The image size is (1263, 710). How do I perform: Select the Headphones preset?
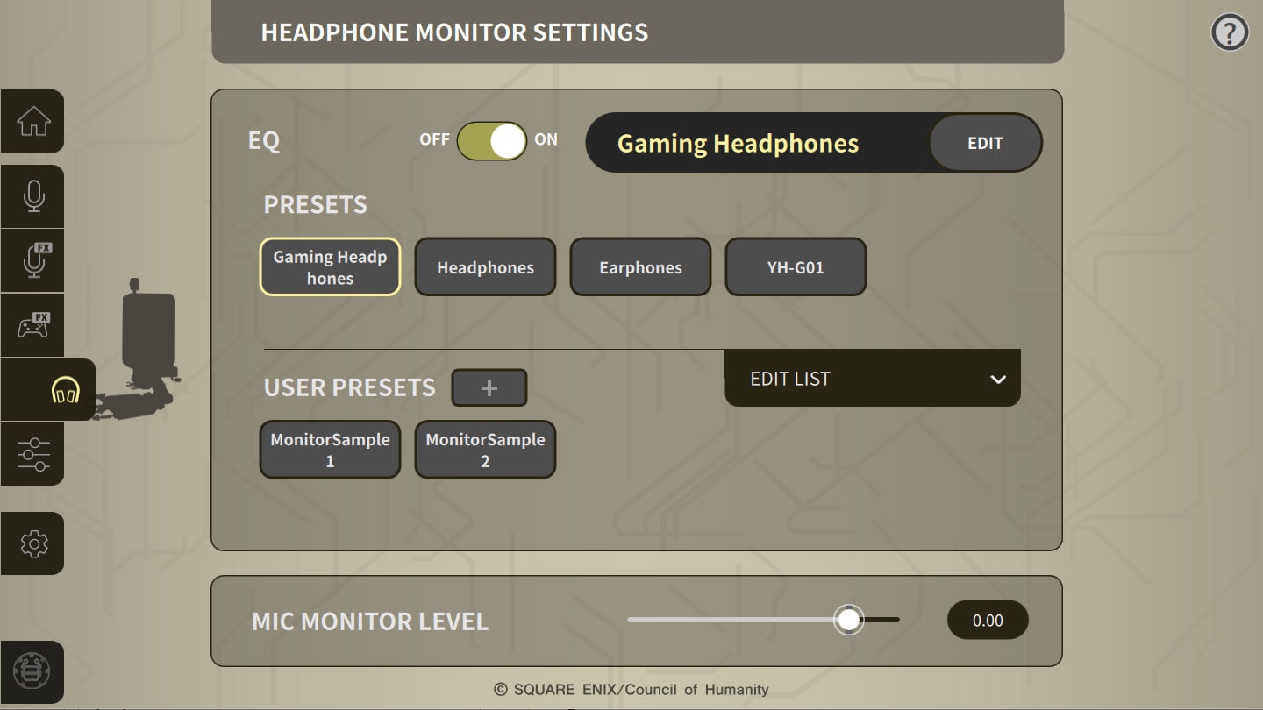[x=485, y=266]
